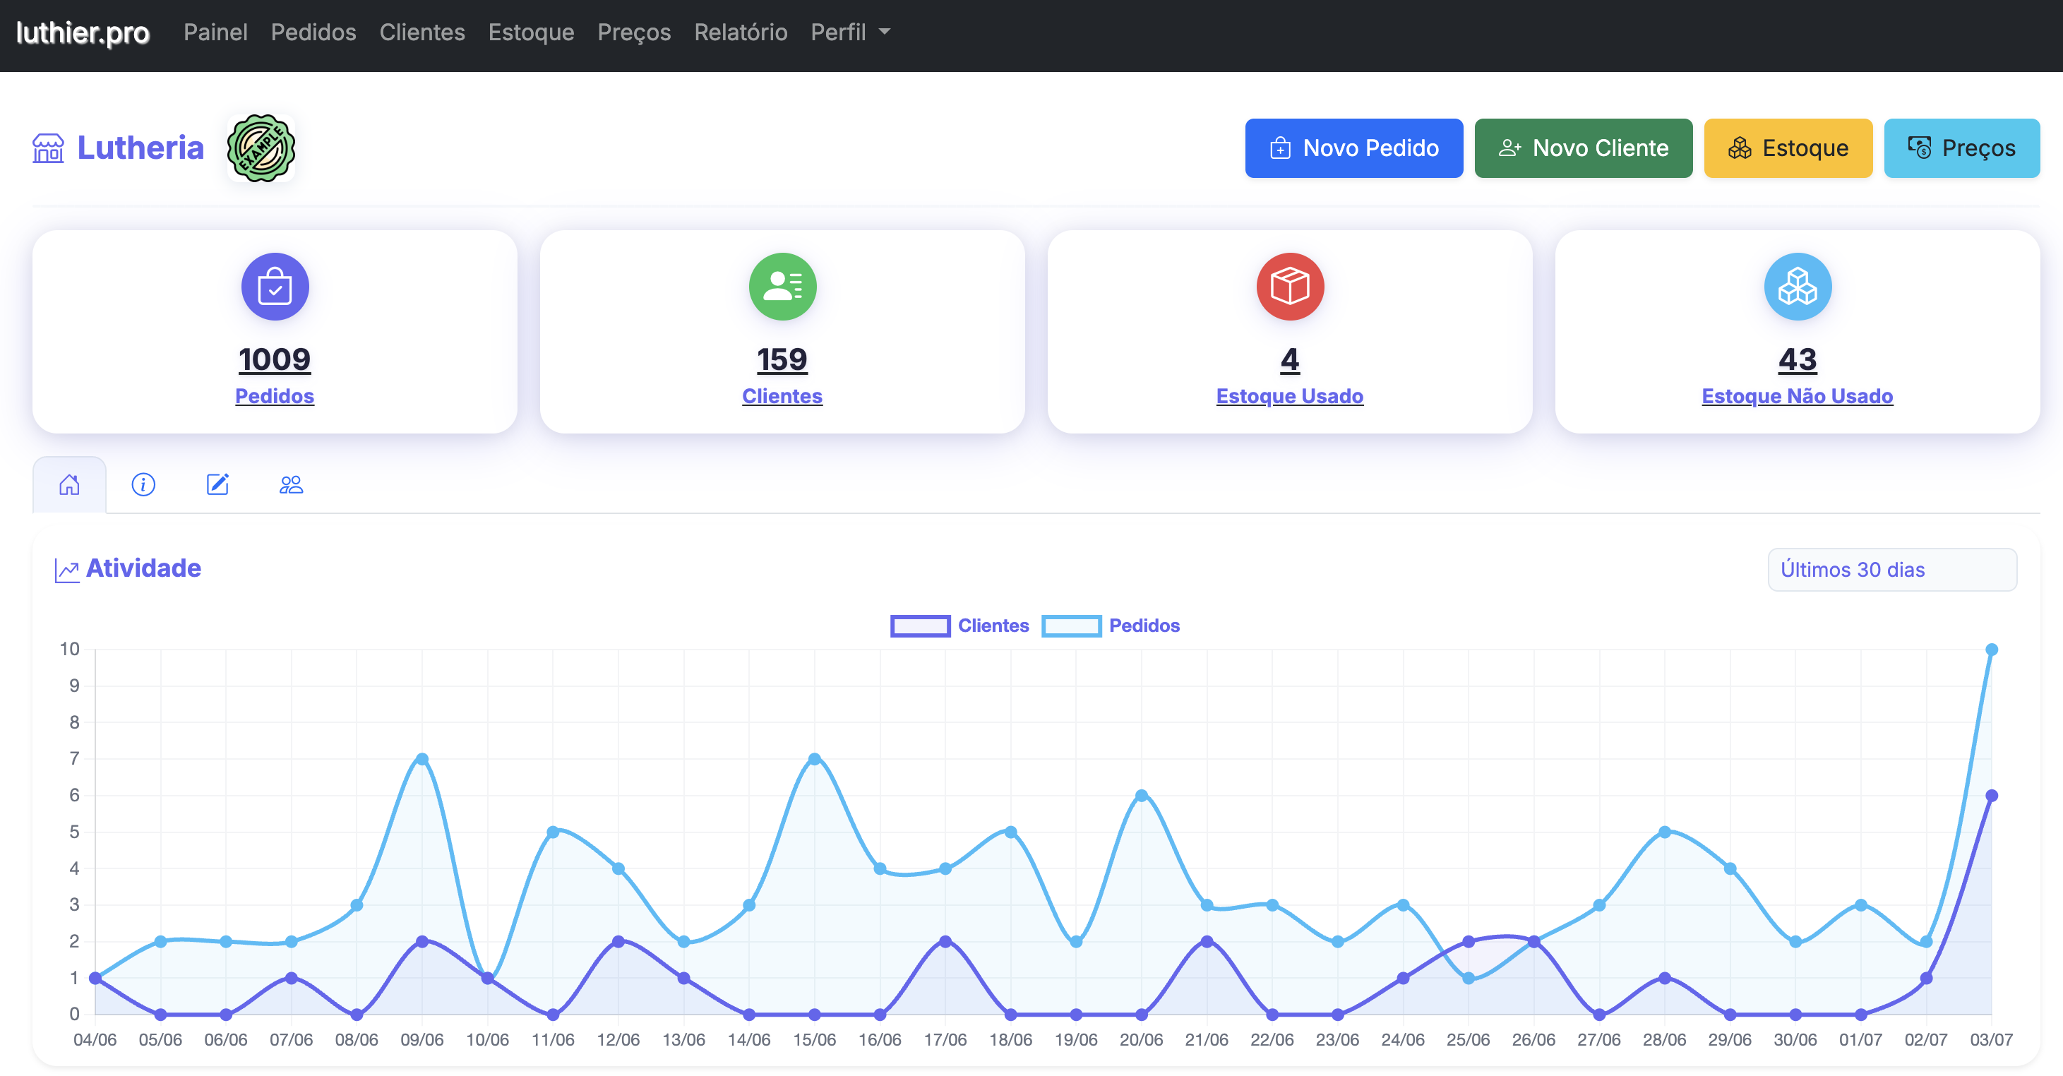Select the home icon tab
This screenshot has width=2063, height=1076.
tap(70, 484)
